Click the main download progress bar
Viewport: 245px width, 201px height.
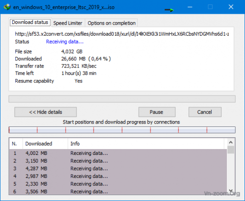(x=122, y=99)
